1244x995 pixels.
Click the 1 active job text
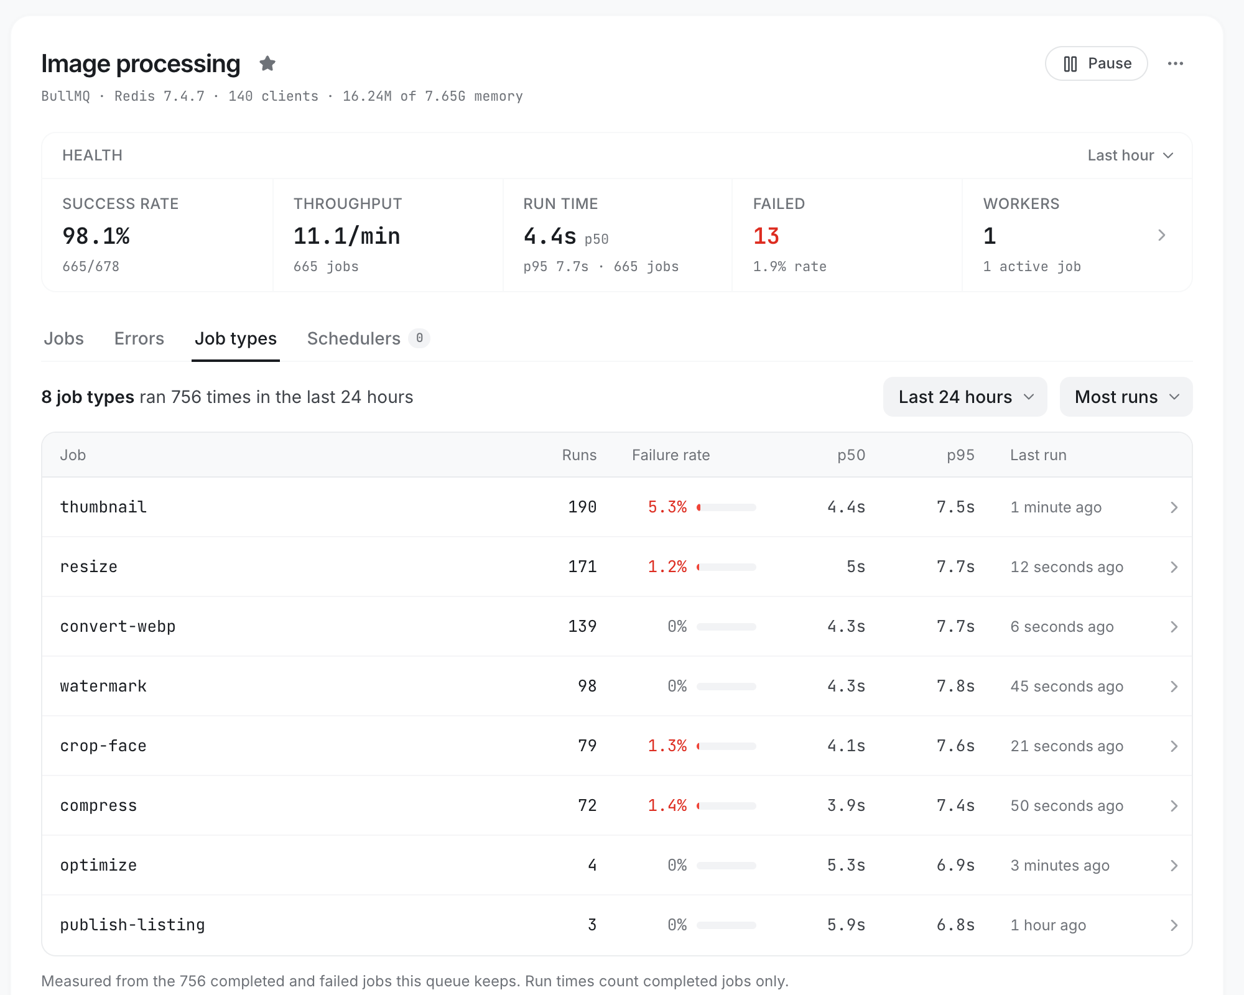(1032, 266)
